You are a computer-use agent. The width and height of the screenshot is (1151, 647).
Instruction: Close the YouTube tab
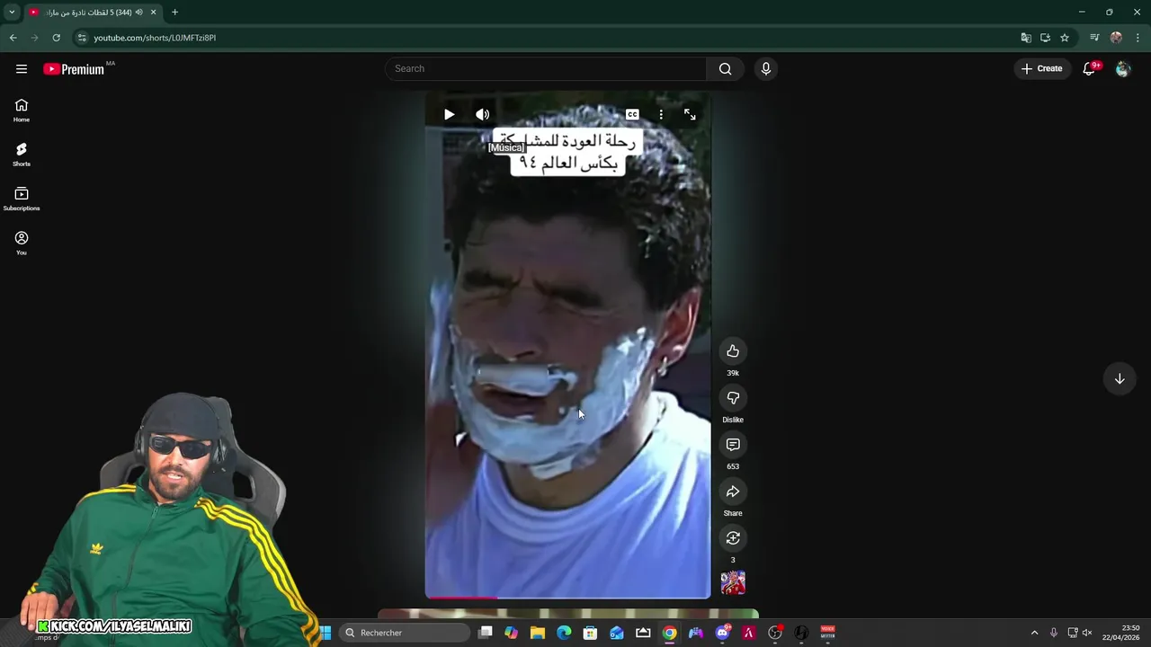point(153,13)
